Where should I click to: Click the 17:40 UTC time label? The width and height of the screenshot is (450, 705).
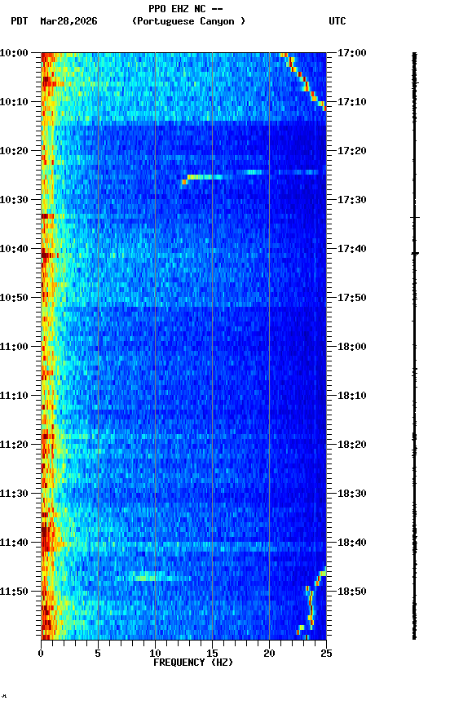click(352, 249)
